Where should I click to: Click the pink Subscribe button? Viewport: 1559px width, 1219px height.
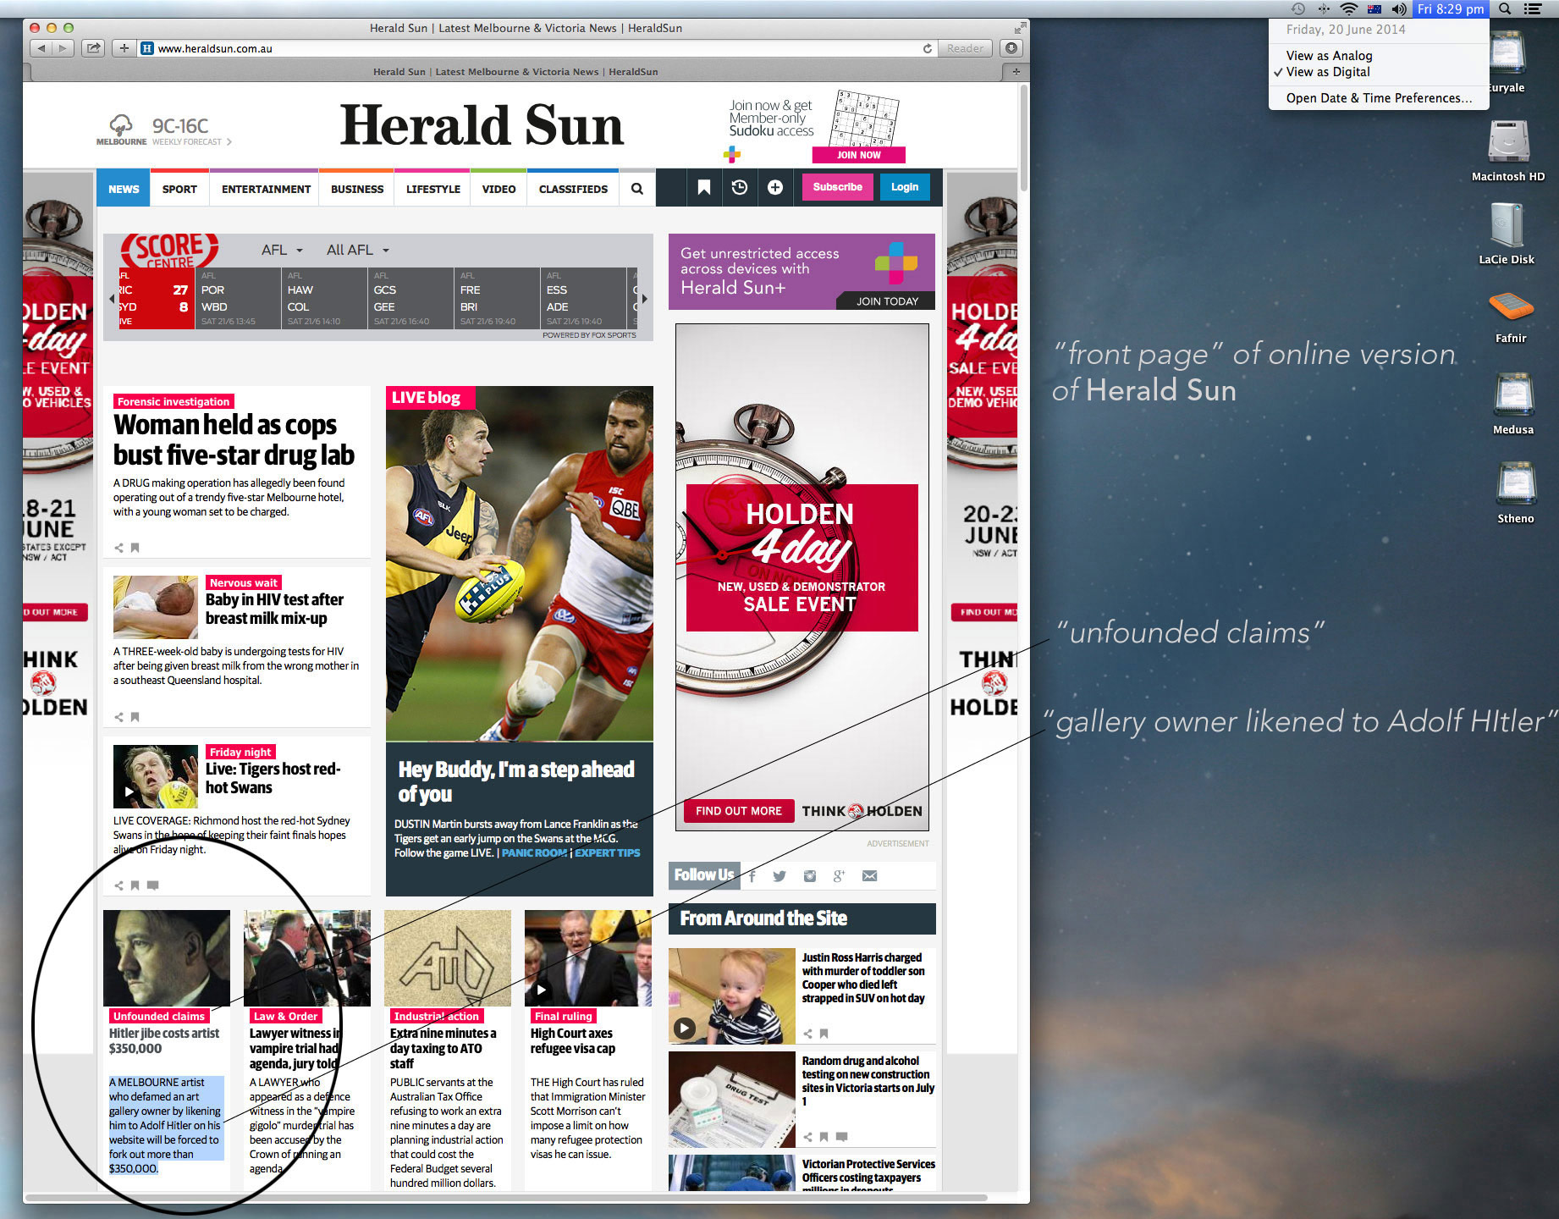(837, 187)
